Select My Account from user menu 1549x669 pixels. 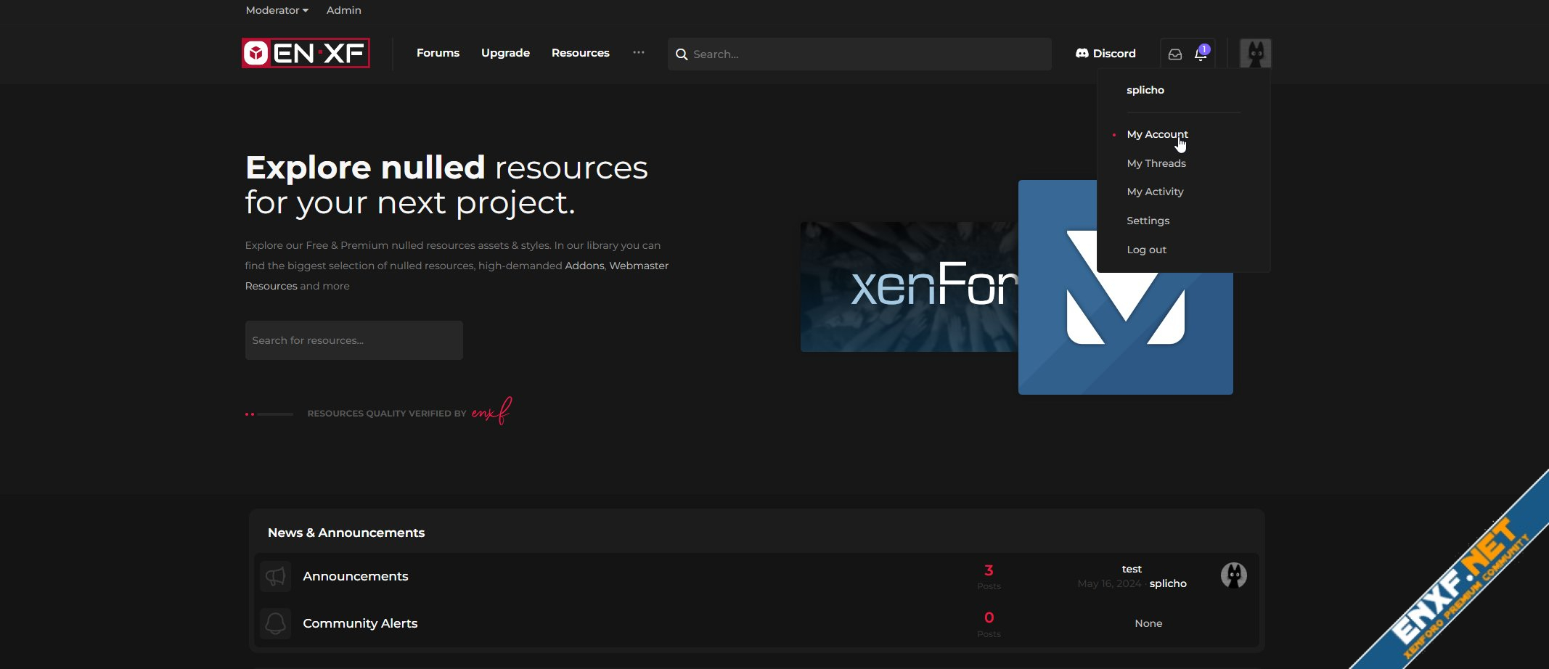(x=1157, y=134)
